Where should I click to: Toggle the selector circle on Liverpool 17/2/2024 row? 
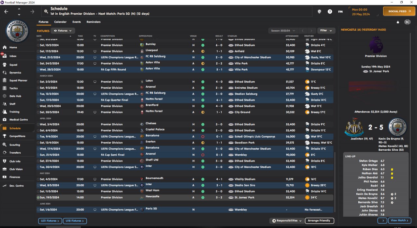tap(38, 51)
